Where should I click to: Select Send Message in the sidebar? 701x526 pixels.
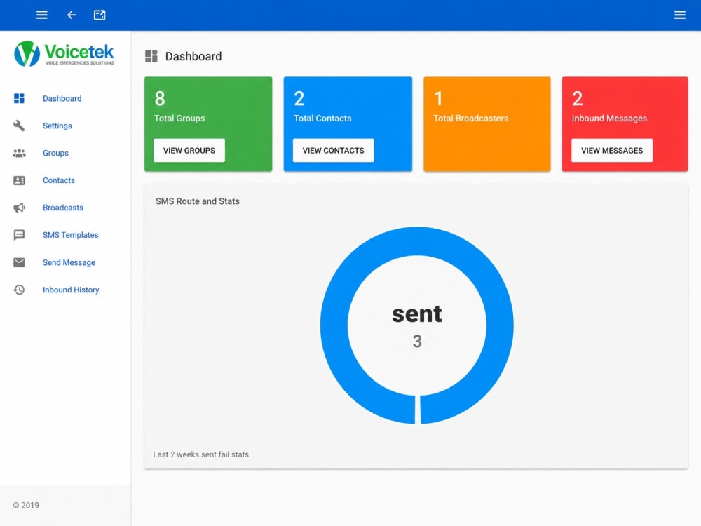[69, 262]
